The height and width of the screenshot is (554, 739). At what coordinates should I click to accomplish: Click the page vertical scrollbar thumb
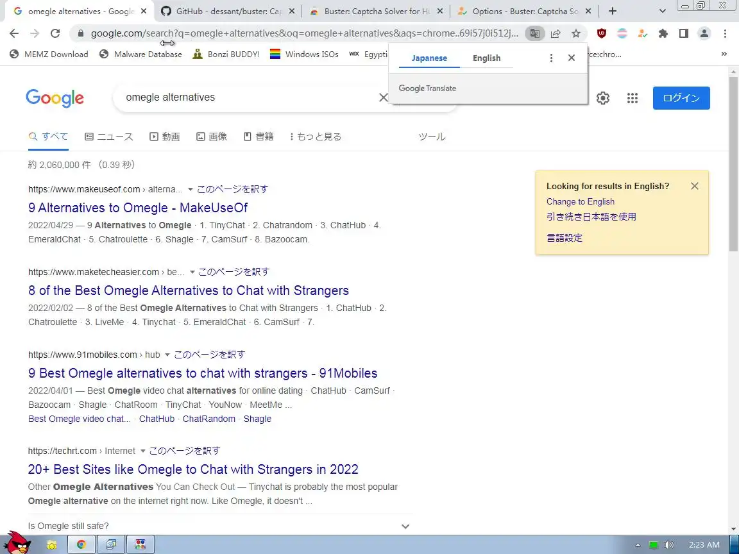coord(733,165)
